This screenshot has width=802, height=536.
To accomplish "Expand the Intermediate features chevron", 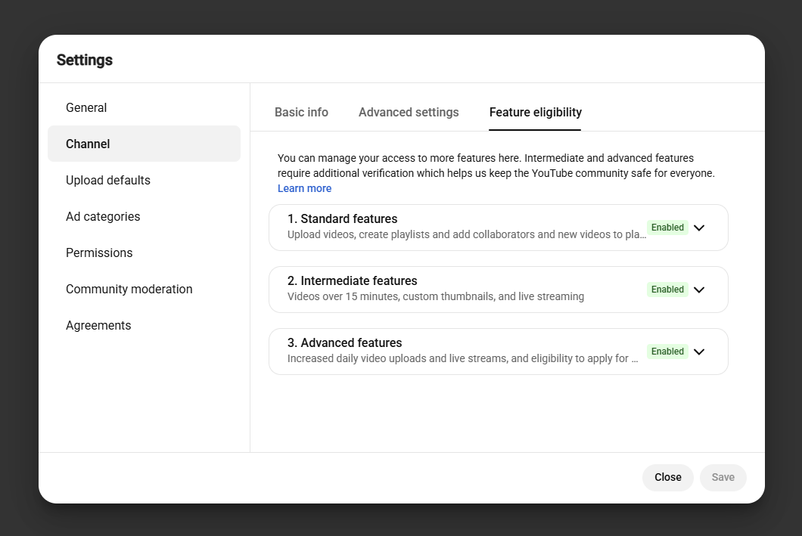I will [x=698, y=290].
